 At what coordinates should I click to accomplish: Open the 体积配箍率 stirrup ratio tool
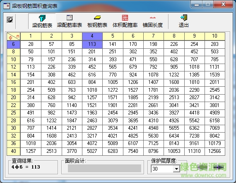pyautogui.click(x=125, y=21)
